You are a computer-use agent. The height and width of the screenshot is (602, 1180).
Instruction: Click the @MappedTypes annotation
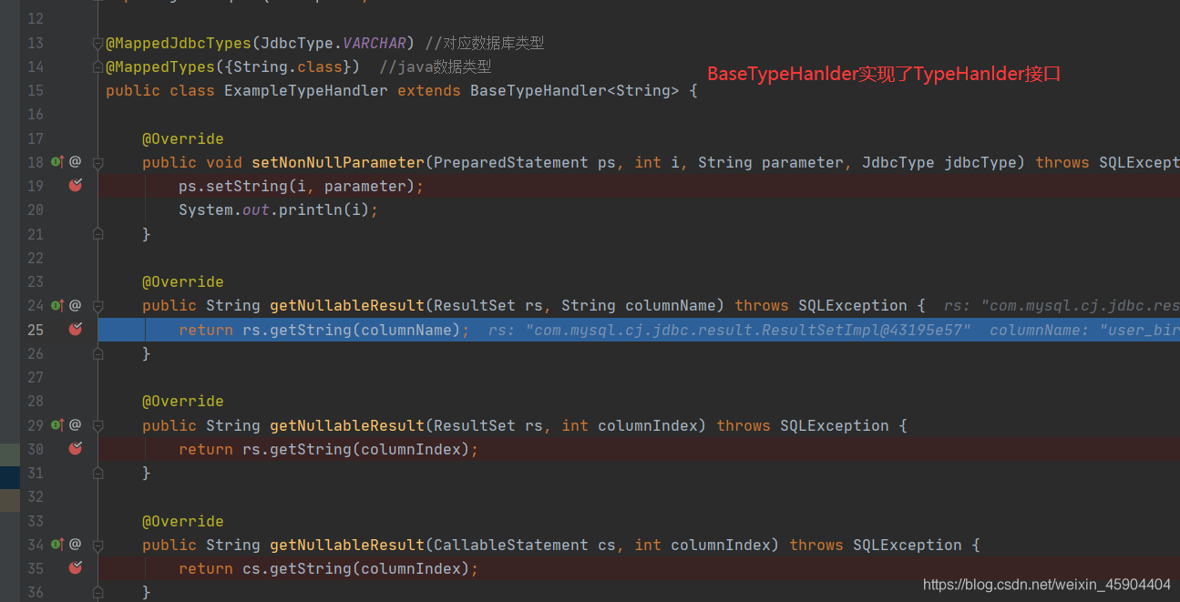pyautogui.click(x=160, y=66)
